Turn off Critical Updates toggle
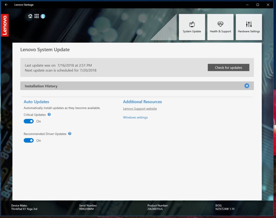This screenshot has width=276, height=218. [x=28, y=121]
